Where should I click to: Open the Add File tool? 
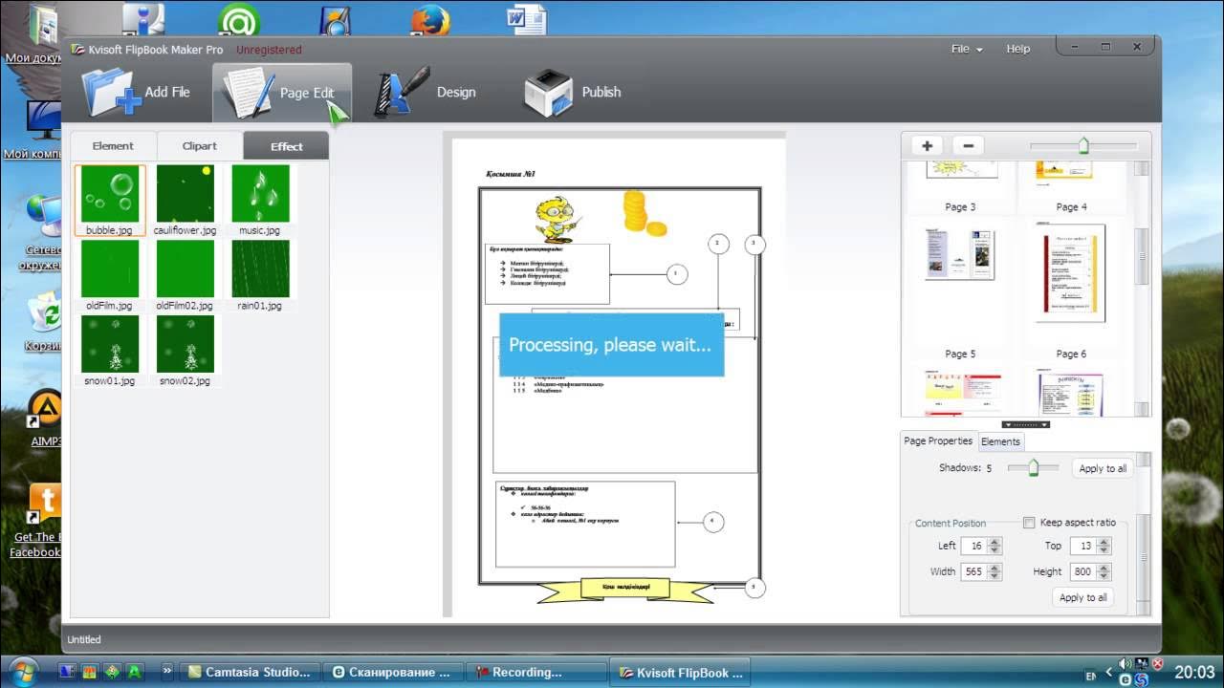[136, 93]
